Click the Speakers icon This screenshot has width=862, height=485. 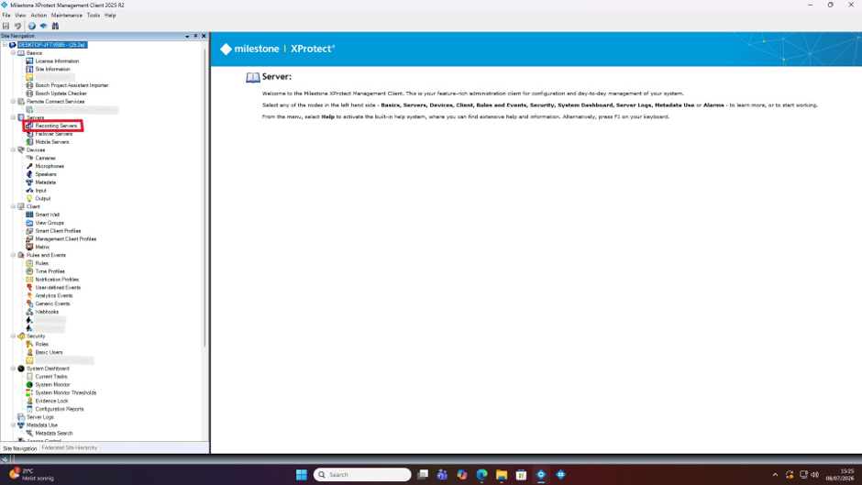click(29, 174)
